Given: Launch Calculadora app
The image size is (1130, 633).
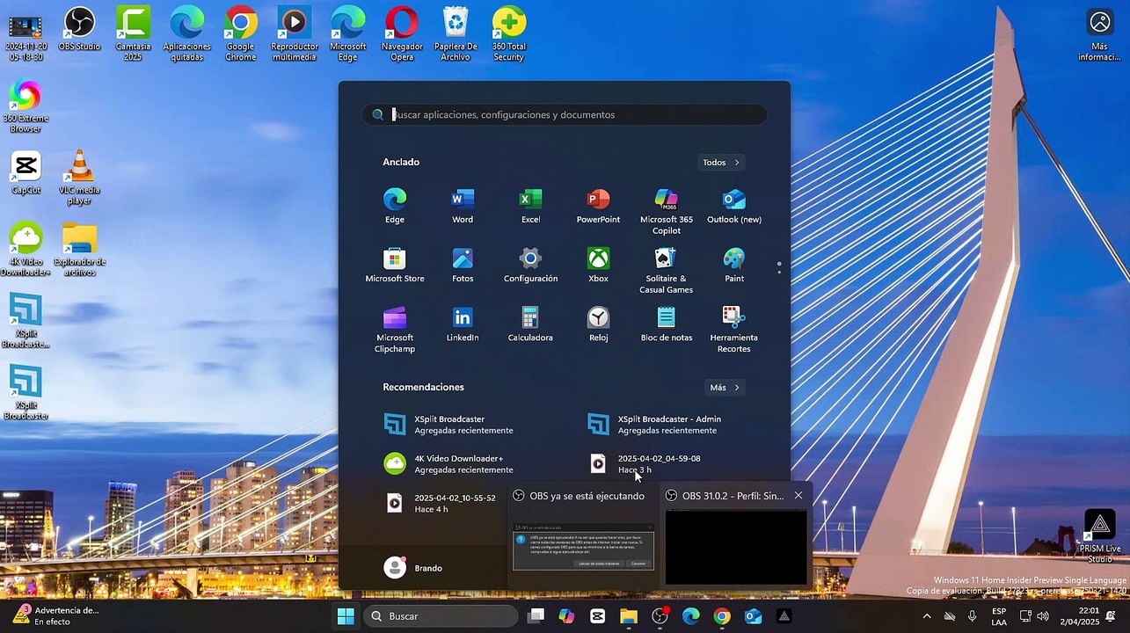Looking at the screenshot, I should point(530,324).
